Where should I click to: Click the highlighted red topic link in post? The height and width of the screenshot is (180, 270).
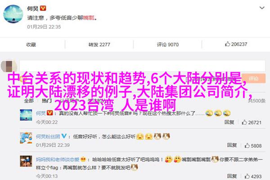89,18
